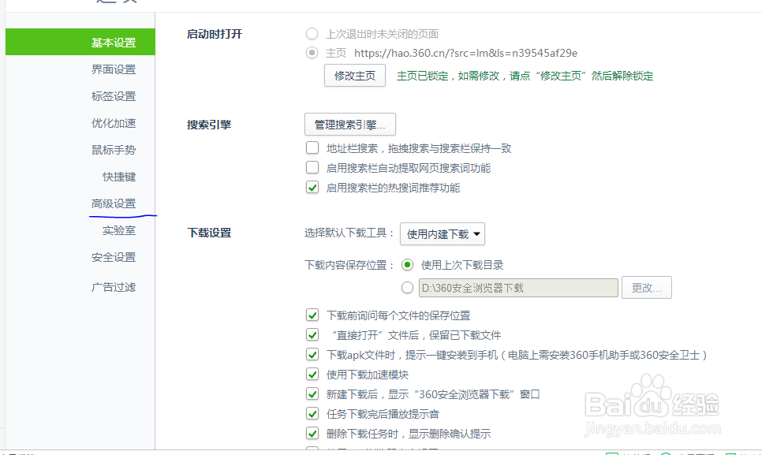Click the homepage URL hao.360.cn text

pos(465,53)
